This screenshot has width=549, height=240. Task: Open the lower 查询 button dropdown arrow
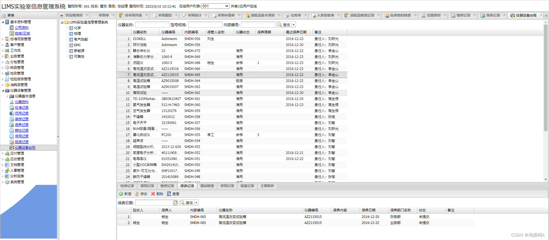tap(196, 203)
